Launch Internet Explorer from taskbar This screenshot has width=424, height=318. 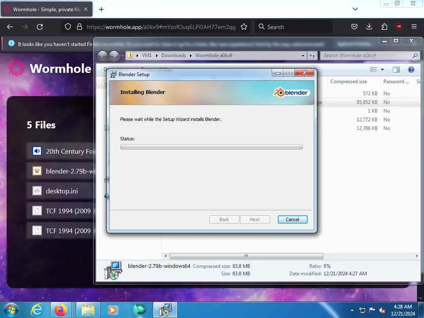click(37, 310)
